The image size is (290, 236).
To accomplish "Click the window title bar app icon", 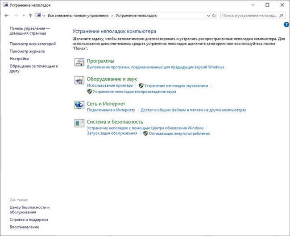I will pyautogui.click(x=5, y=5).
